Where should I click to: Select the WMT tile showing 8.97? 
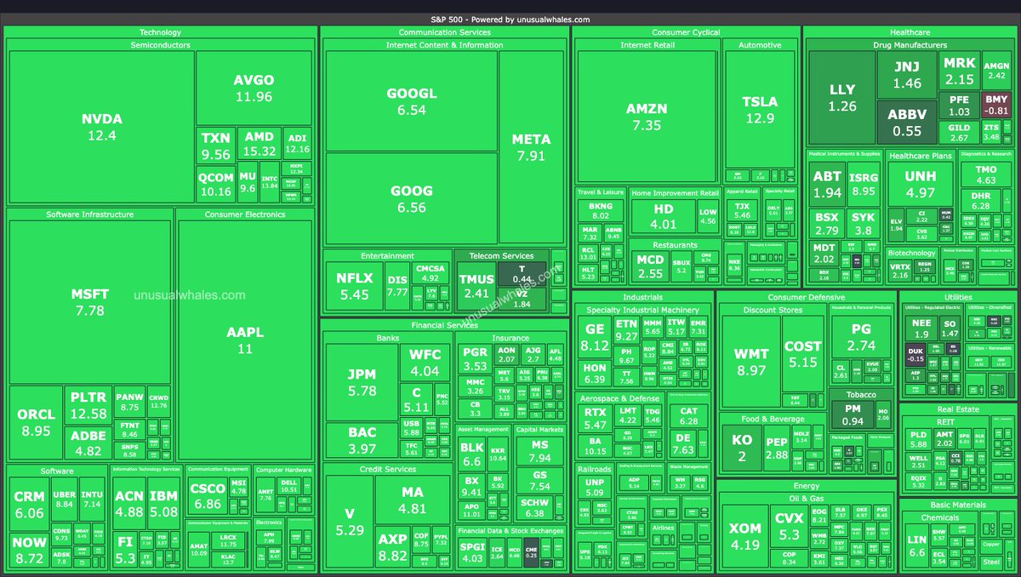point(751,363)
